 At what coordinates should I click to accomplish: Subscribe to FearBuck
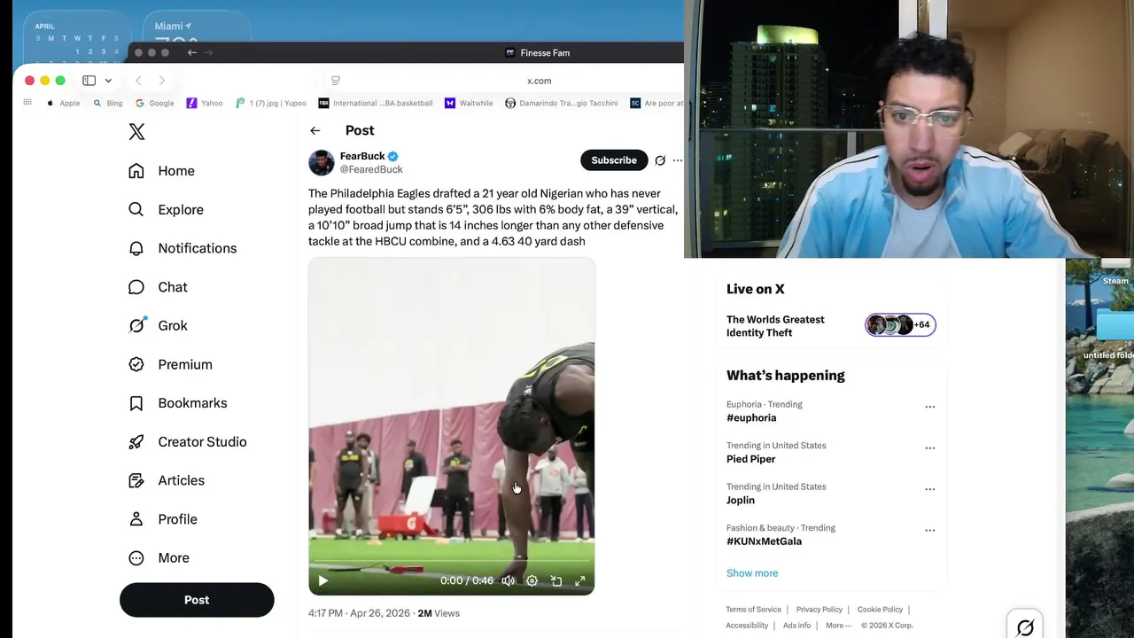pyautogui.click(x=614, y=160)
